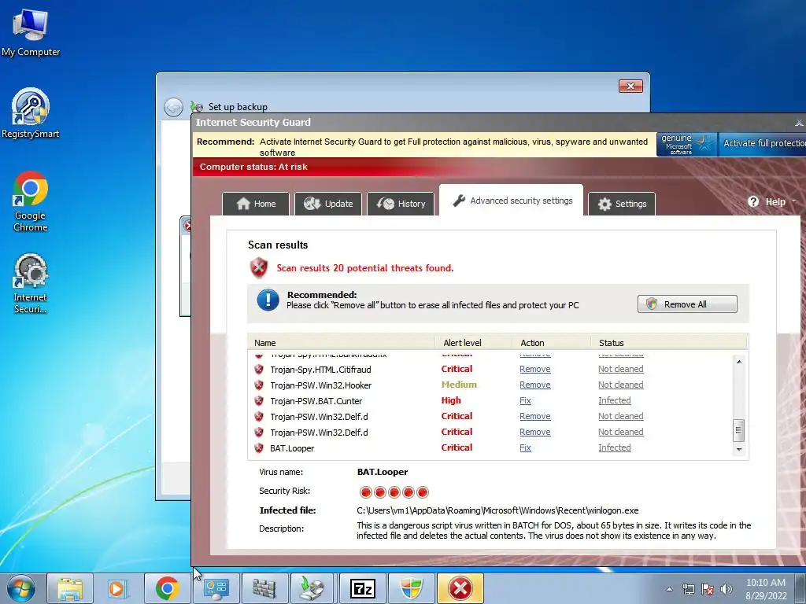Open the Help menu

(771, 202)
